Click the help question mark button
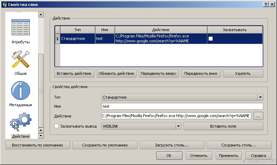Screen dimensions: 277x165 (266, 5)
